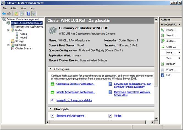Open Migrate Services and Applications link
183x130 pixels.
point(76,92)
